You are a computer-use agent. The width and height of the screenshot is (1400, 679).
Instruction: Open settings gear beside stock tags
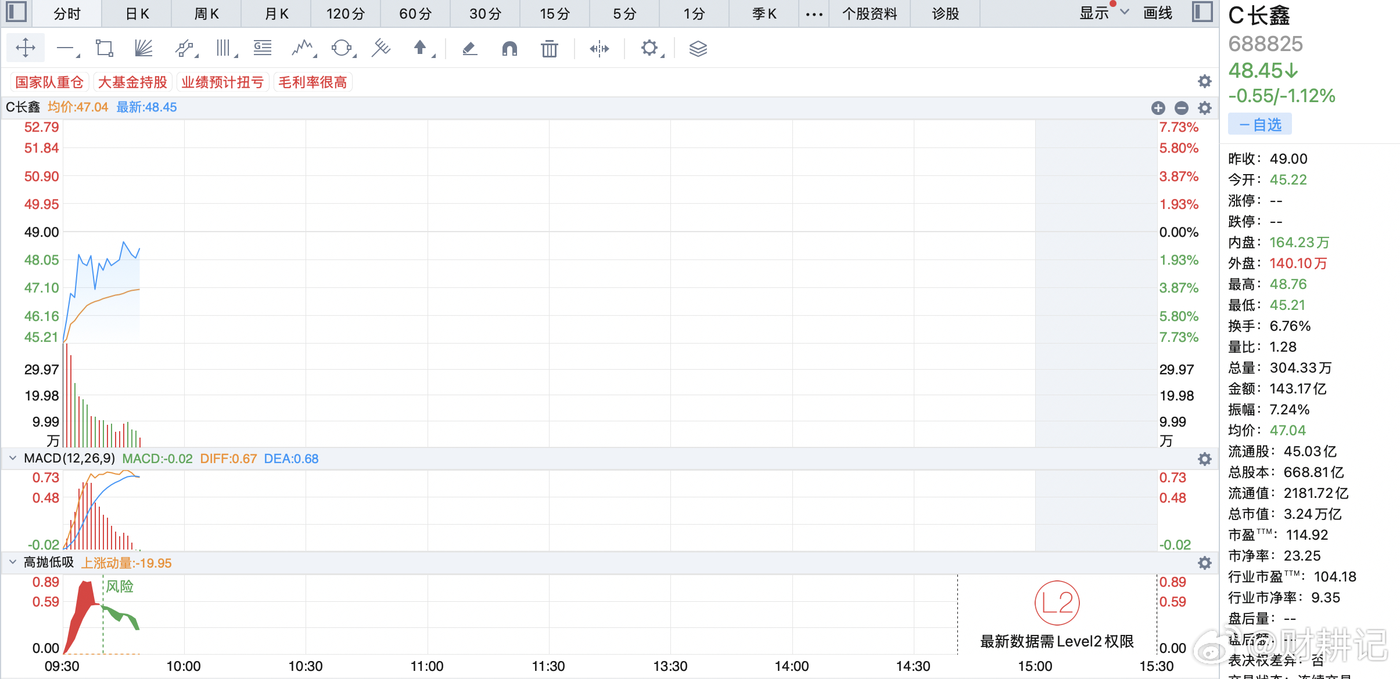(x=1205, y=81)
